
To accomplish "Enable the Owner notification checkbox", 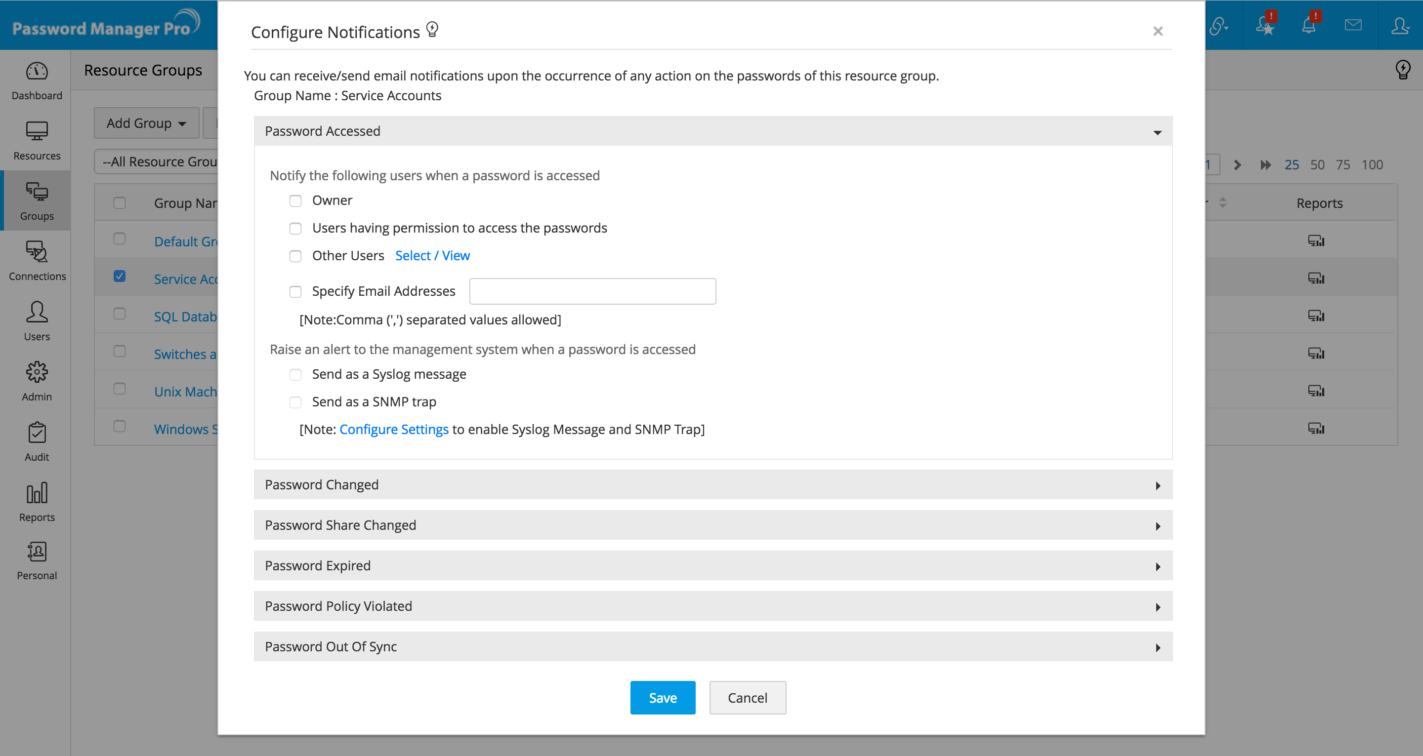I will [x=295, y=201].
